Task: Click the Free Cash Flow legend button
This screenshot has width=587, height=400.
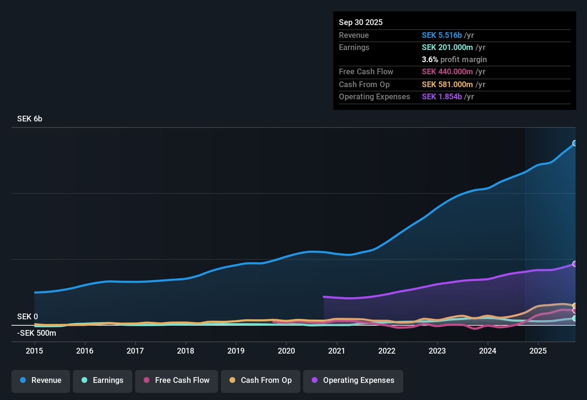Action: (x=176, y=380)
